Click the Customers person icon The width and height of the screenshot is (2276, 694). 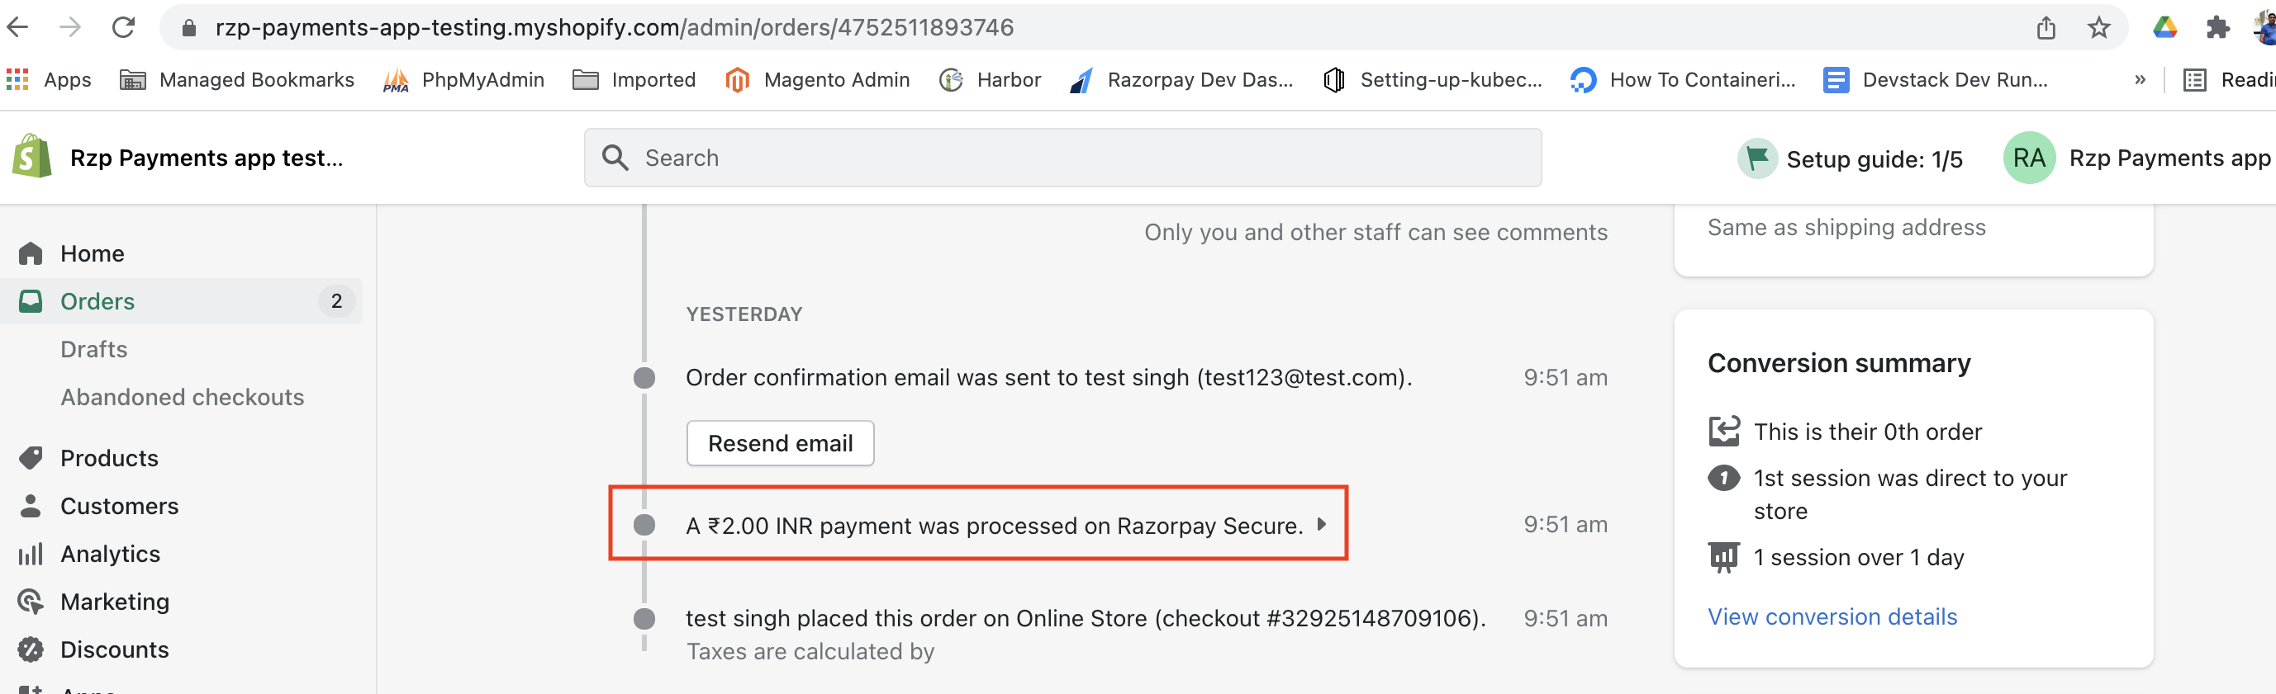(31, 506)
